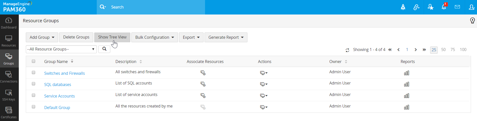Click the notifications bell icon

click(444, 7)
